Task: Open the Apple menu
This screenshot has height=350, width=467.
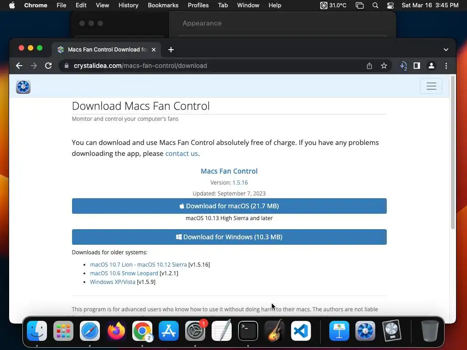Action: click(x=12, y=5)
